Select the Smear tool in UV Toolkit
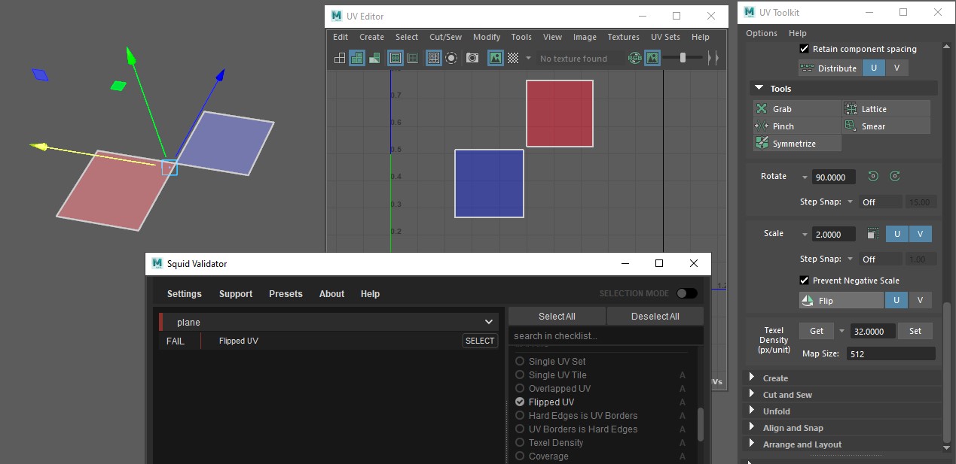 [x=886, y=126]
